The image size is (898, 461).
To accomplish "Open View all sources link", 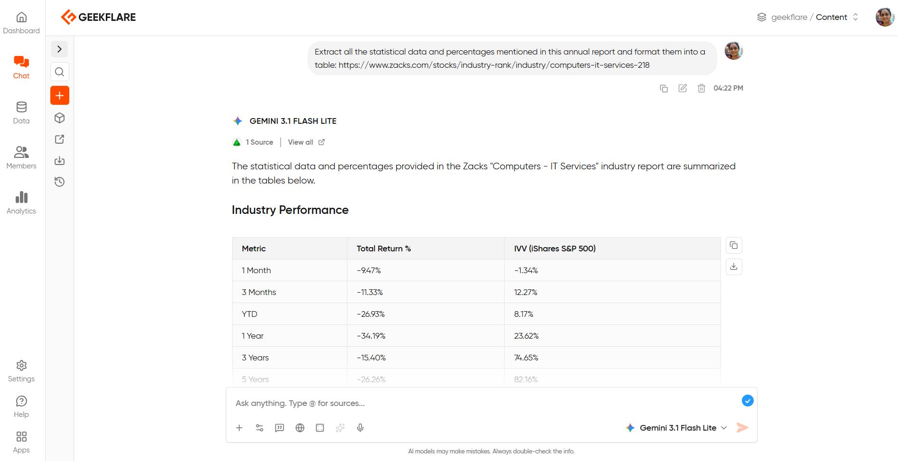I will pyautogui.click(x=306, y=142).
